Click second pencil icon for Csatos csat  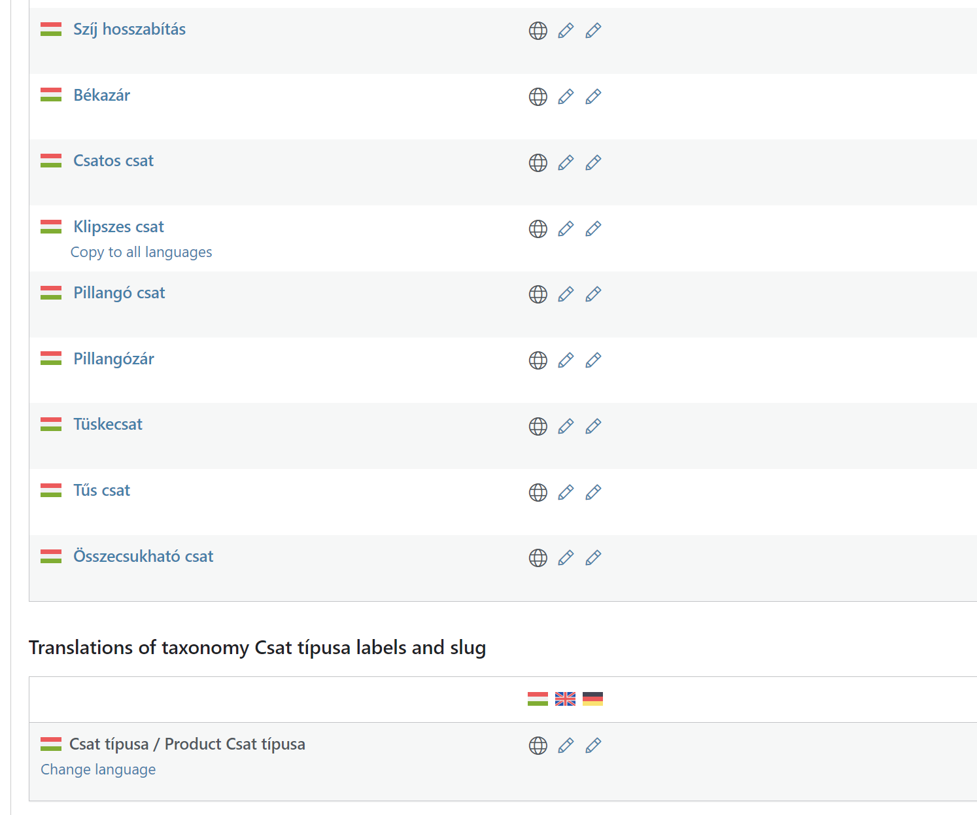click(593, 163)
